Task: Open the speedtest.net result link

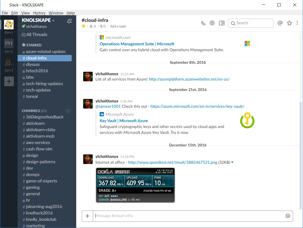Action: 173,162
